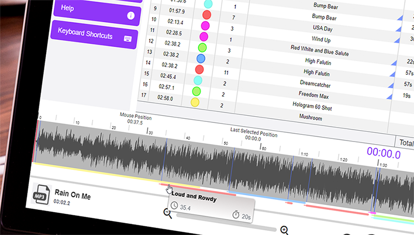Click the yellow color dot in row 17
This screenshot has height=235, width=414.
pos(195,102)
